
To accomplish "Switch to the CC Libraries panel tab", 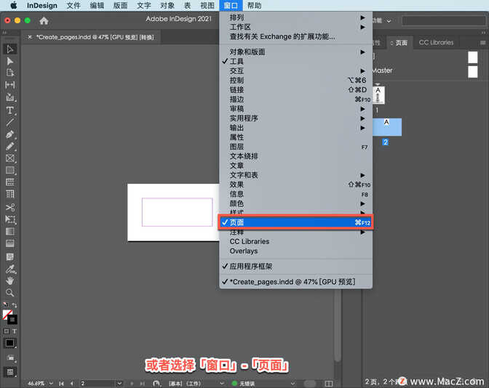I will coord(436,43).
